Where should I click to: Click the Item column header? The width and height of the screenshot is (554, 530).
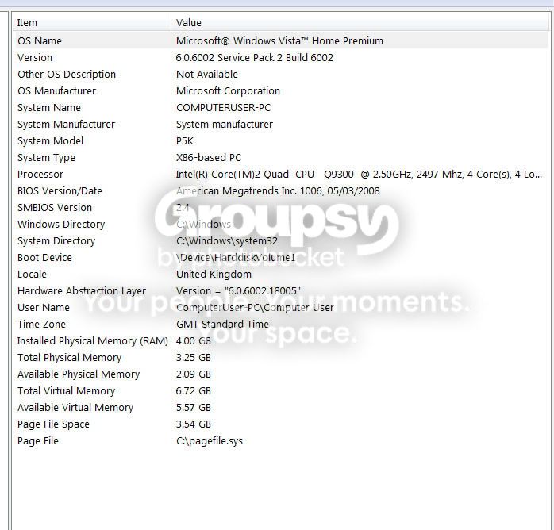coord(92,22)
